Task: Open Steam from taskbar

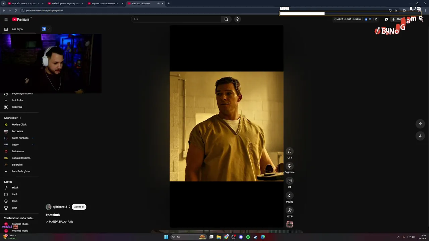Action: (255, 237)
